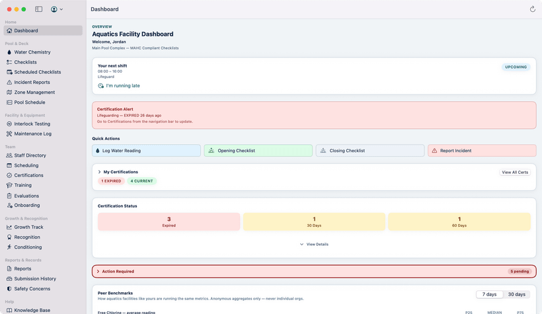Open Growth Track chart icon
The width and height of the screenshot is (542, 314).
(x=9, y=227)
